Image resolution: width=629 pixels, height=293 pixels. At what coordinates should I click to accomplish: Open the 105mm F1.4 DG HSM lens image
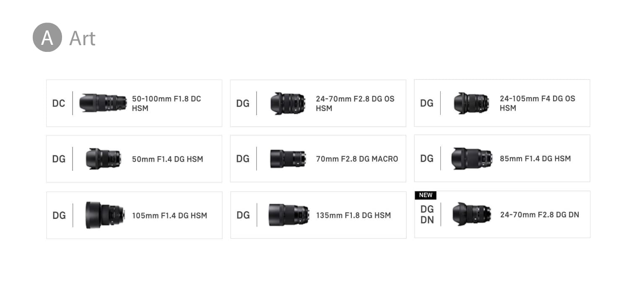tap(105, 215)
